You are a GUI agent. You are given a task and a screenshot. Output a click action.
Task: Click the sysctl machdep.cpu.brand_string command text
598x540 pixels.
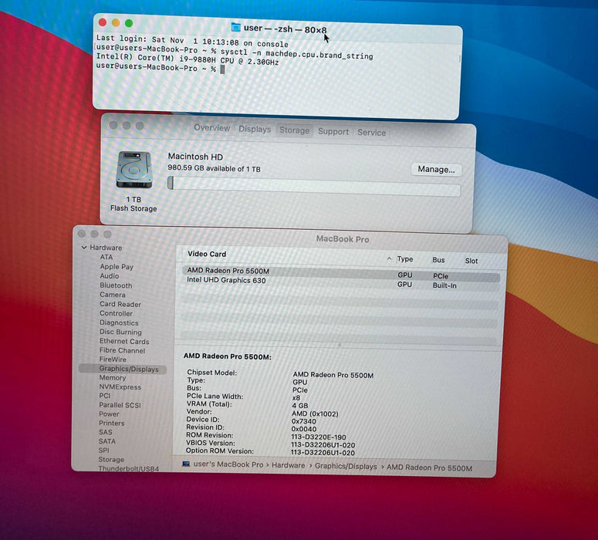(297, 53)
